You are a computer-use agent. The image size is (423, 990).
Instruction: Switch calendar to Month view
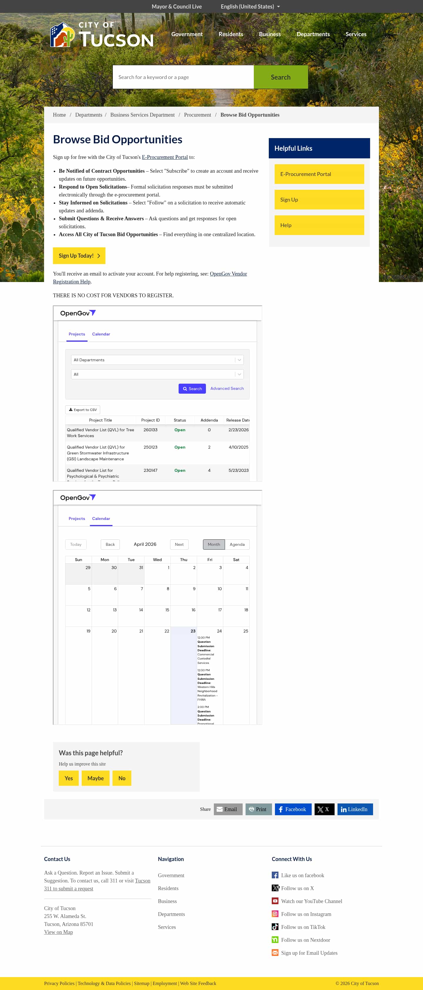(214, 544)
